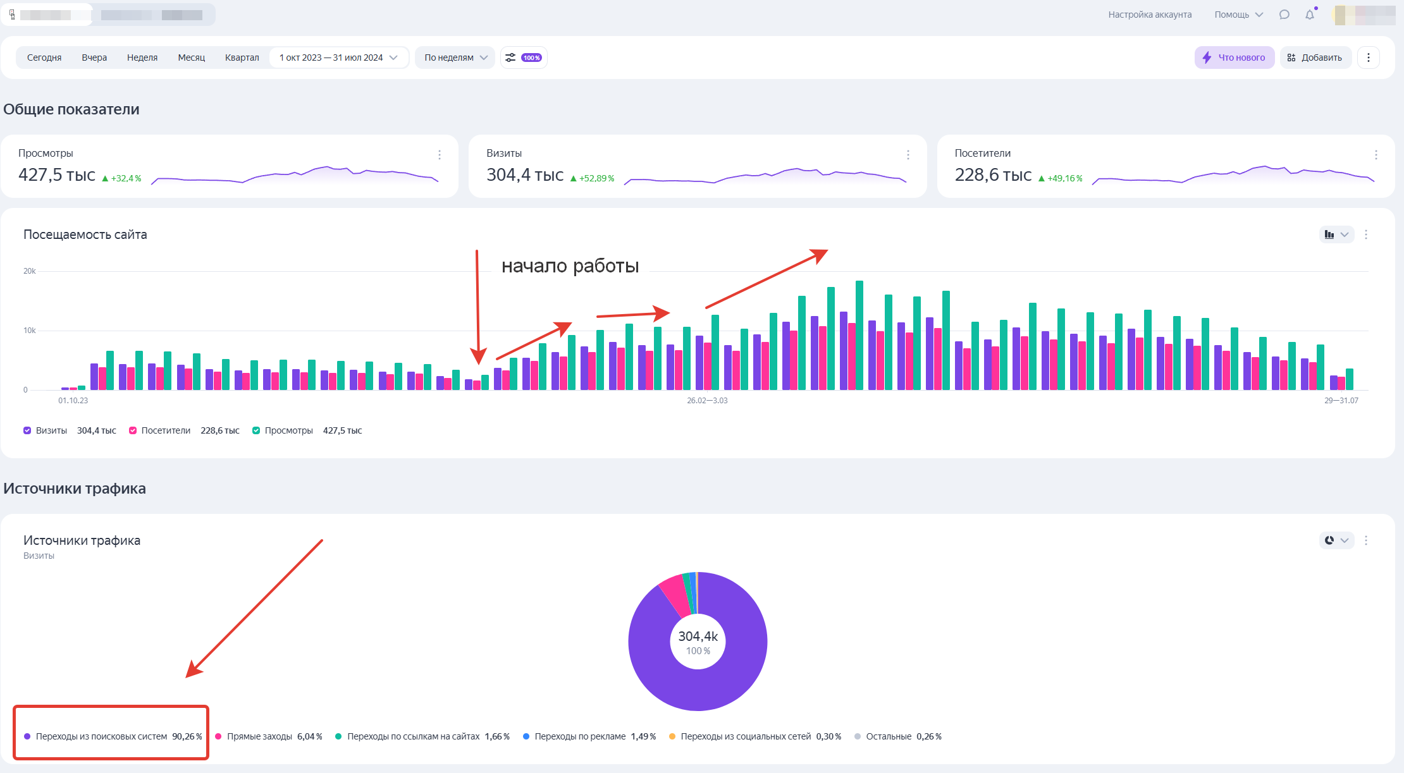
Task: Uncheck Визиты legend checkbox
Action: 27,430
